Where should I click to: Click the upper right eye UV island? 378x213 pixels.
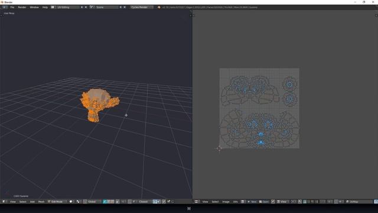point(290,84)
